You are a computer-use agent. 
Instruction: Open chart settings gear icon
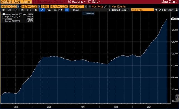(x=176, y=10)
